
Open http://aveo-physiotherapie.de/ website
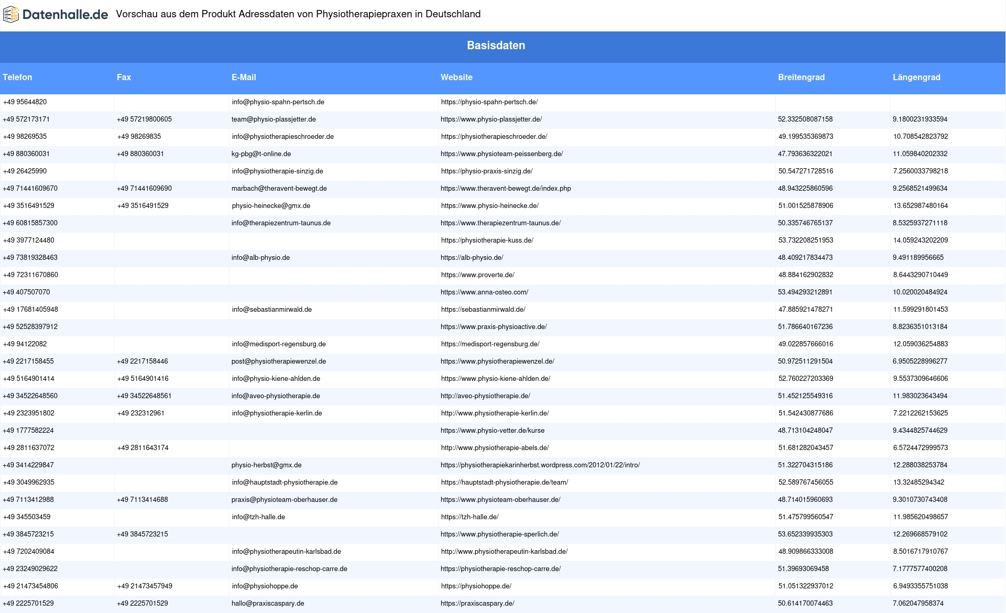pos(485,396)
